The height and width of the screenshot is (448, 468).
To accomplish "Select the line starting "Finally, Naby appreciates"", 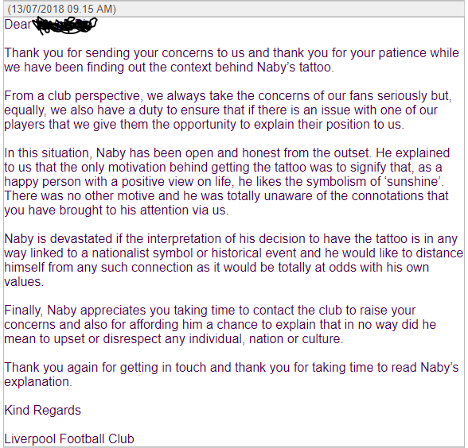I will pos(210,311).
